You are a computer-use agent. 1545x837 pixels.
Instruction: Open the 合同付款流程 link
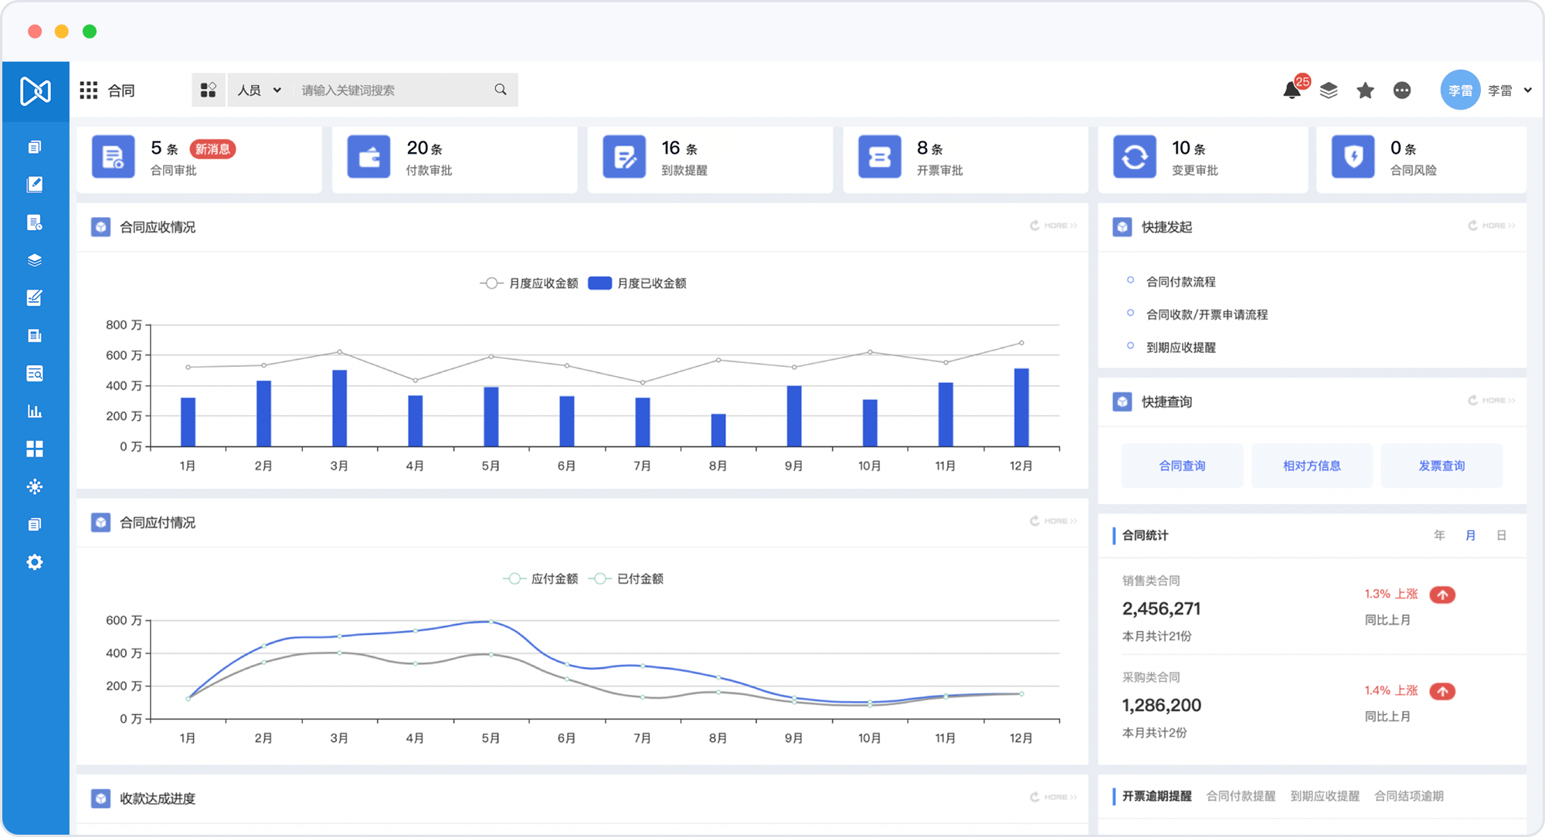pyautogui.click(x=1180, y=282)
